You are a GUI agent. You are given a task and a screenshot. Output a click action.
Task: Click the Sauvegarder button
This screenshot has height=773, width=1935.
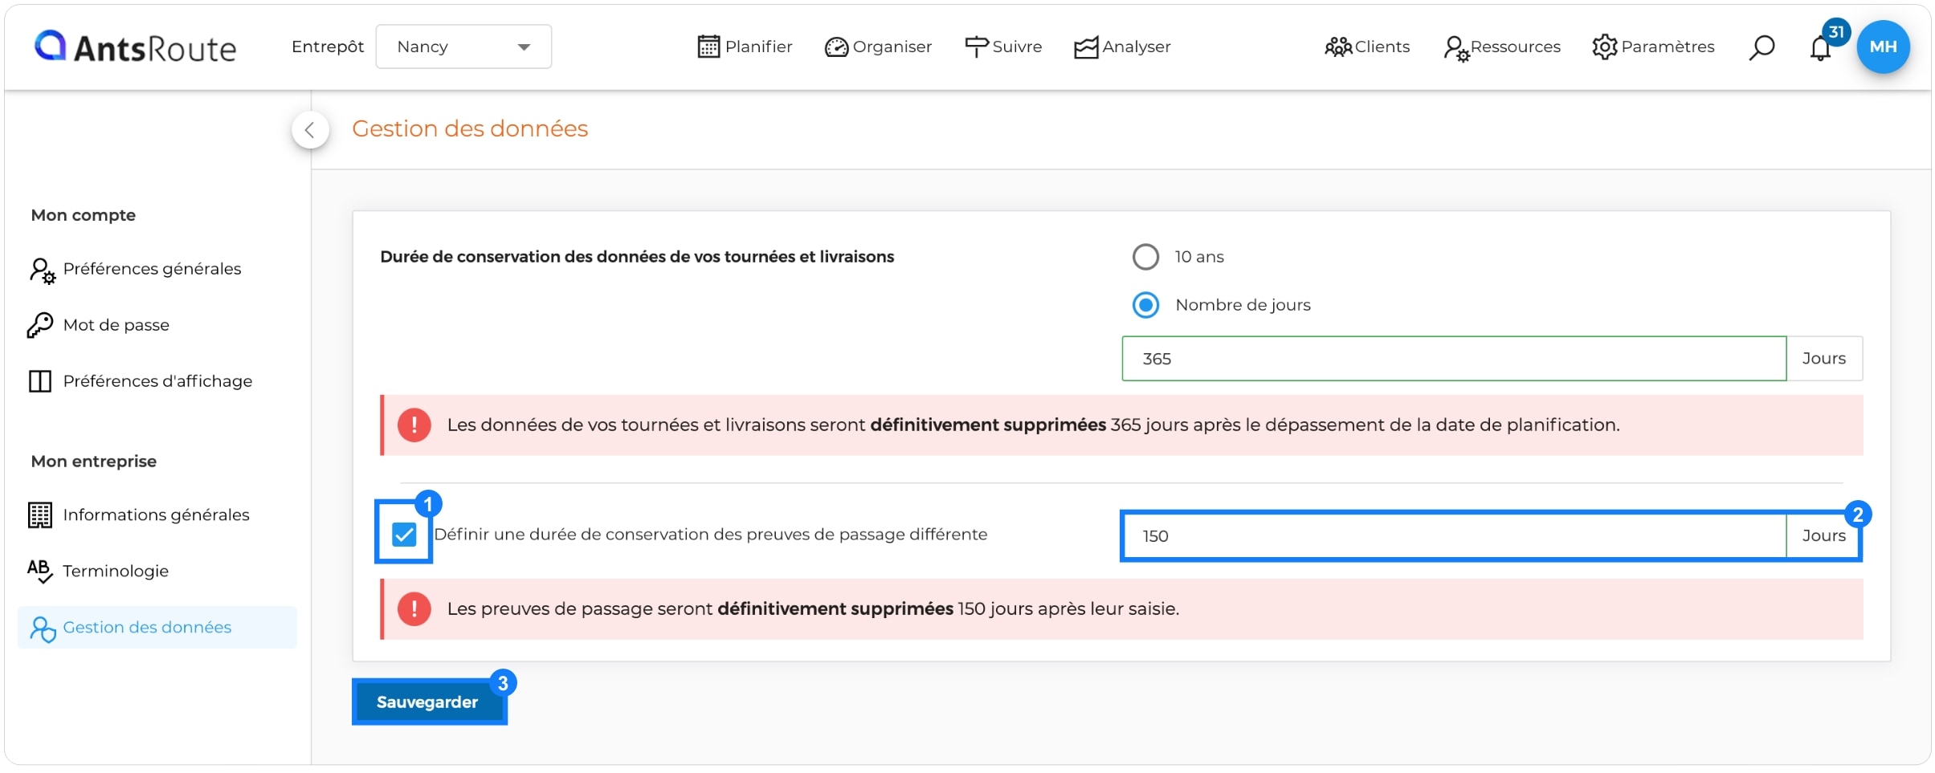coord(429,702)
